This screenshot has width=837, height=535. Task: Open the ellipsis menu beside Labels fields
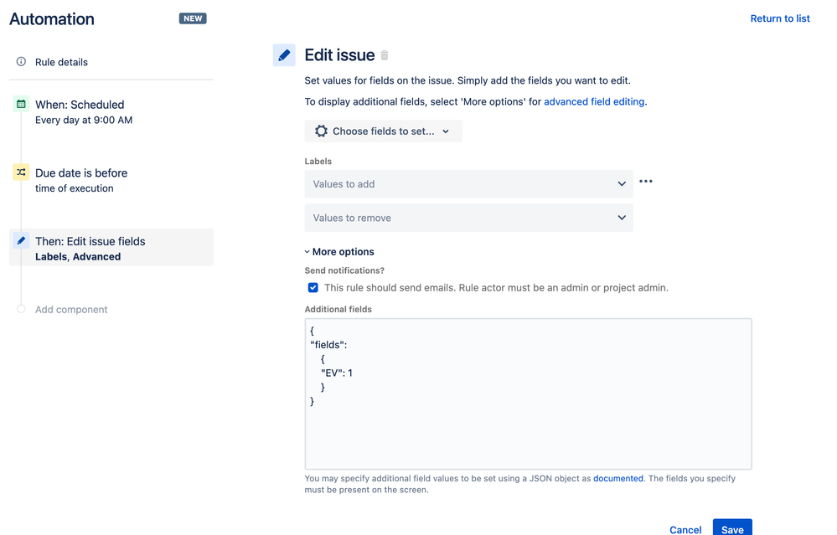(x=645, y=180)
